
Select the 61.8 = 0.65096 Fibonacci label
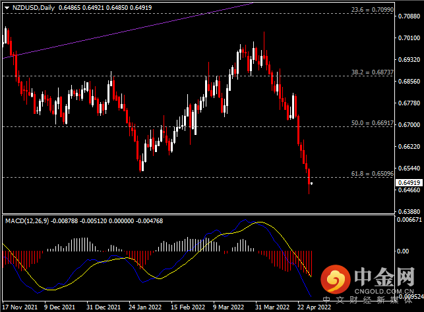coord(373,174)
